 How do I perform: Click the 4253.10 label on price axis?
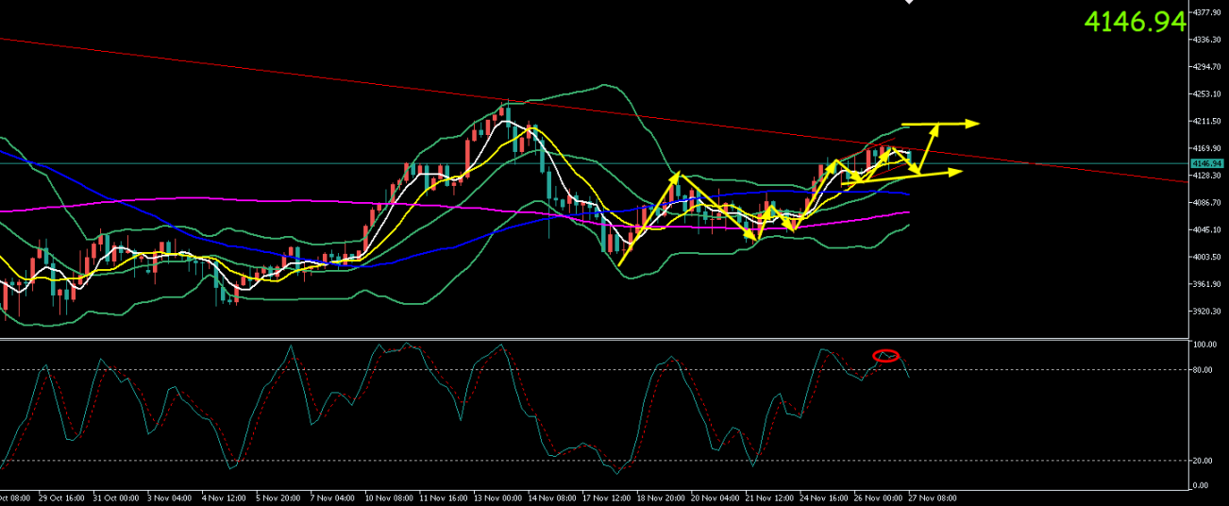tap(1207, 94)
